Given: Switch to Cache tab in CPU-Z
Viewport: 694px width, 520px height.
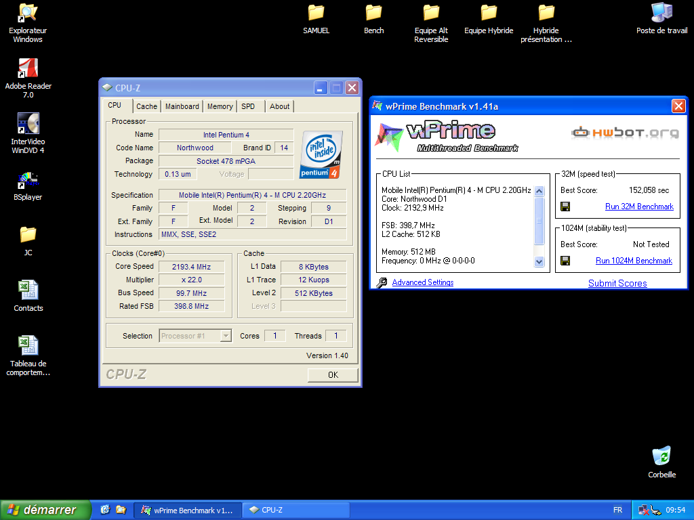Looking at the screenshot, I should (x=146, y=106).
